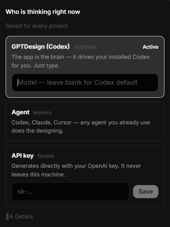Focus the Model name input field
Viewport: 170px width, 227px height.
[x=85, y=82]
